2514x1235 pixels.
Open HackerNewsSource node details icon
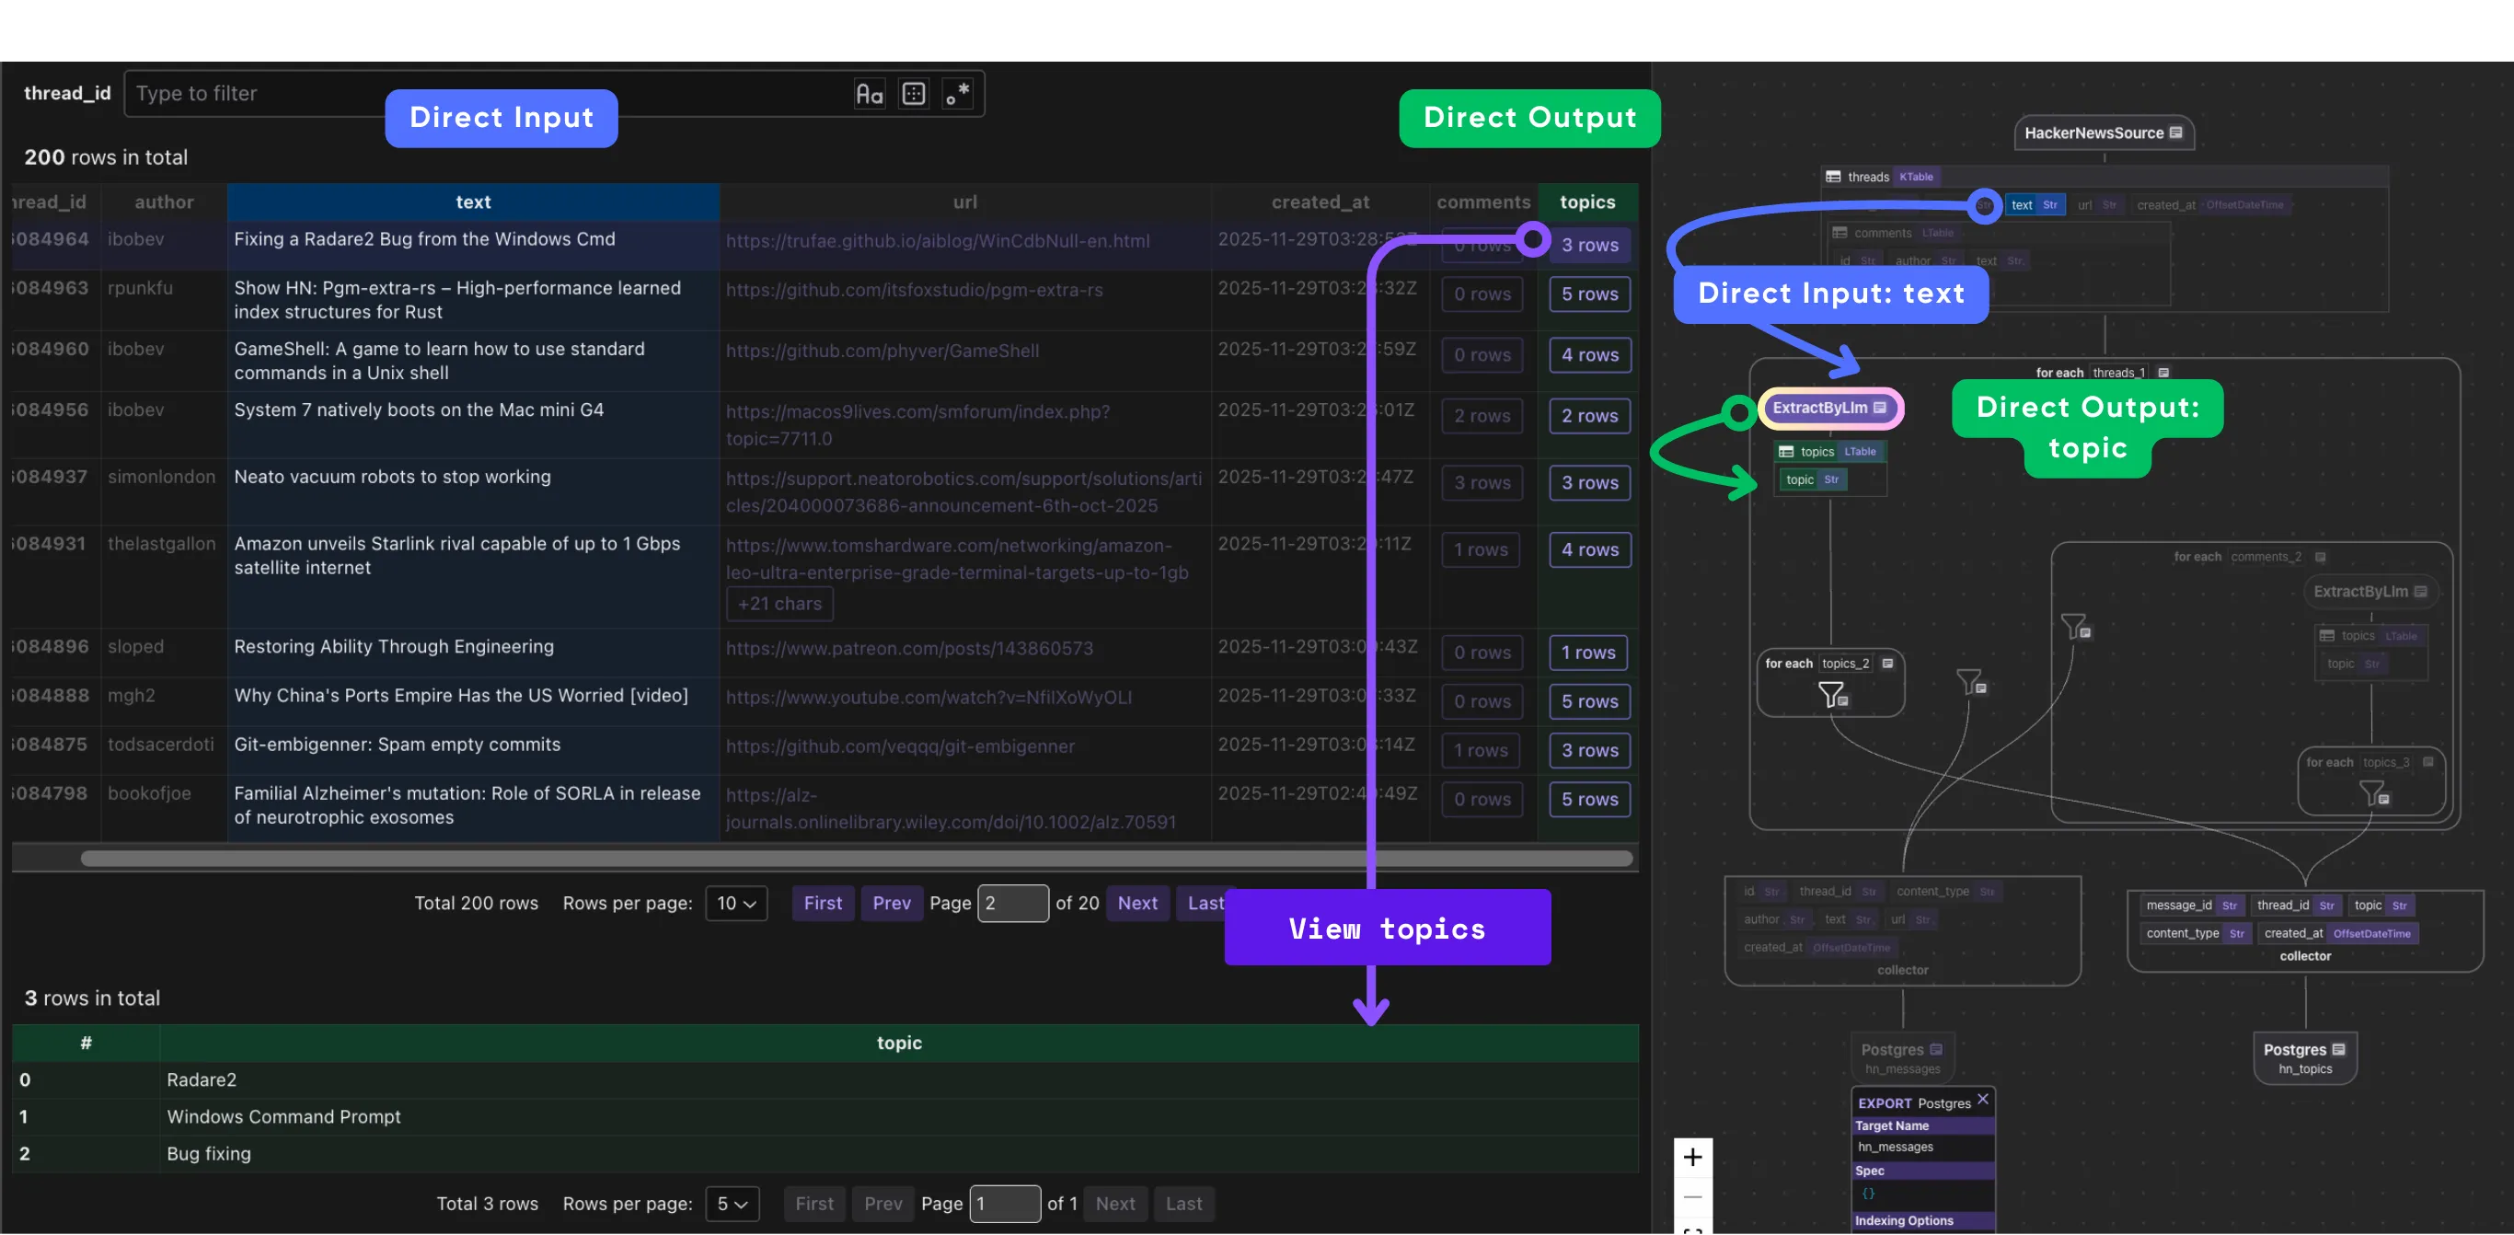[2175, 133]
